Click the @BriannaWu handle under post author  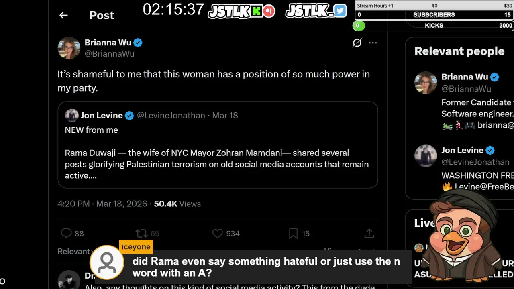point(109,54)
